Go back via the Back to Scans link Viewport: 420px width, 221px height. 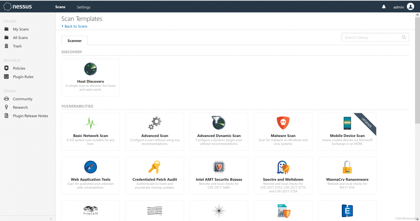pyautogui.click(x=74, y=26)
